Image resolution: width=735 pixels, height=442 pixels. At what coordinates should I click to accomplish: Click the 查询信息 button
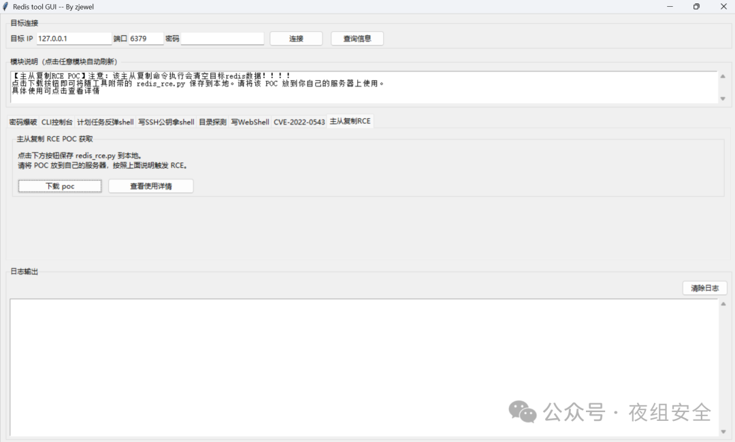pyautogui.click(x=357, y=39)
